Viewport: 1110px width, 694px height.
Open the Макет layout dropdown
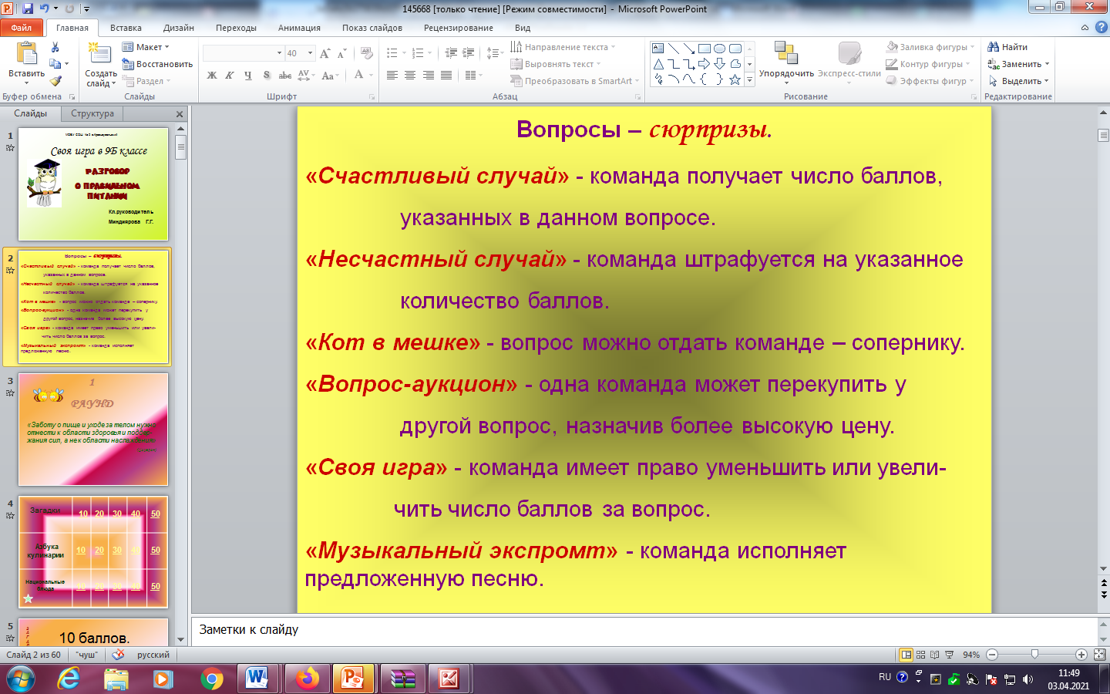coord(146,47)
